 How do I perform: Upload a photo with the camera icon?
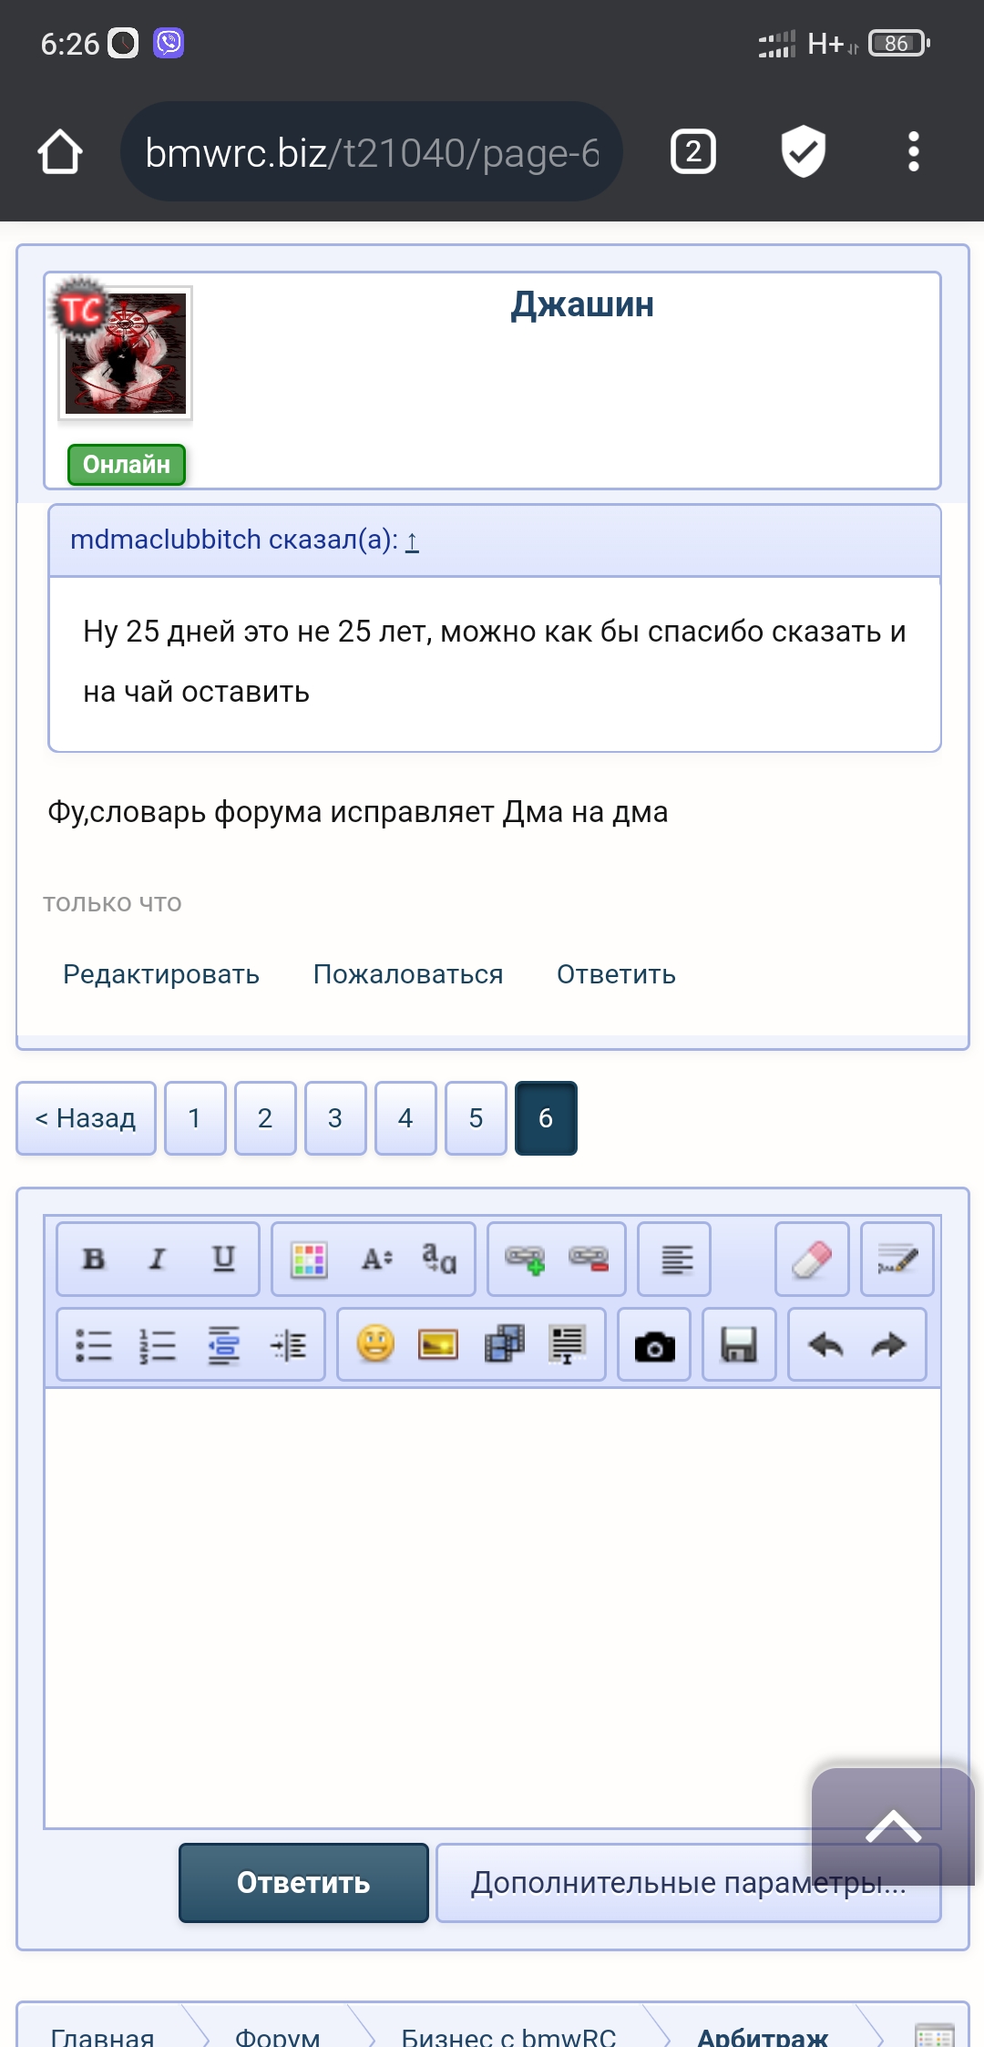pyautogui.click(x=654, y=1345)
